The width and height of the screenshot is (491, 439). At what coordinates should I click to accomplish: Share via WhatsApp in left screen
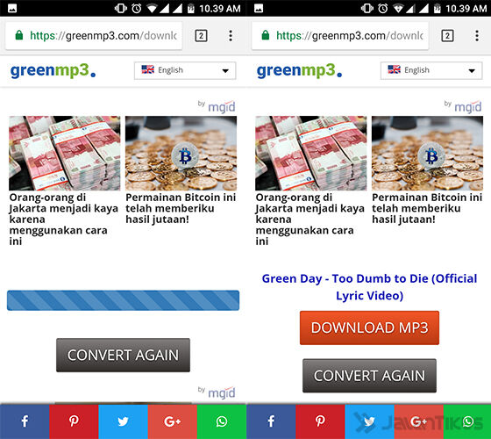[222, 421]
